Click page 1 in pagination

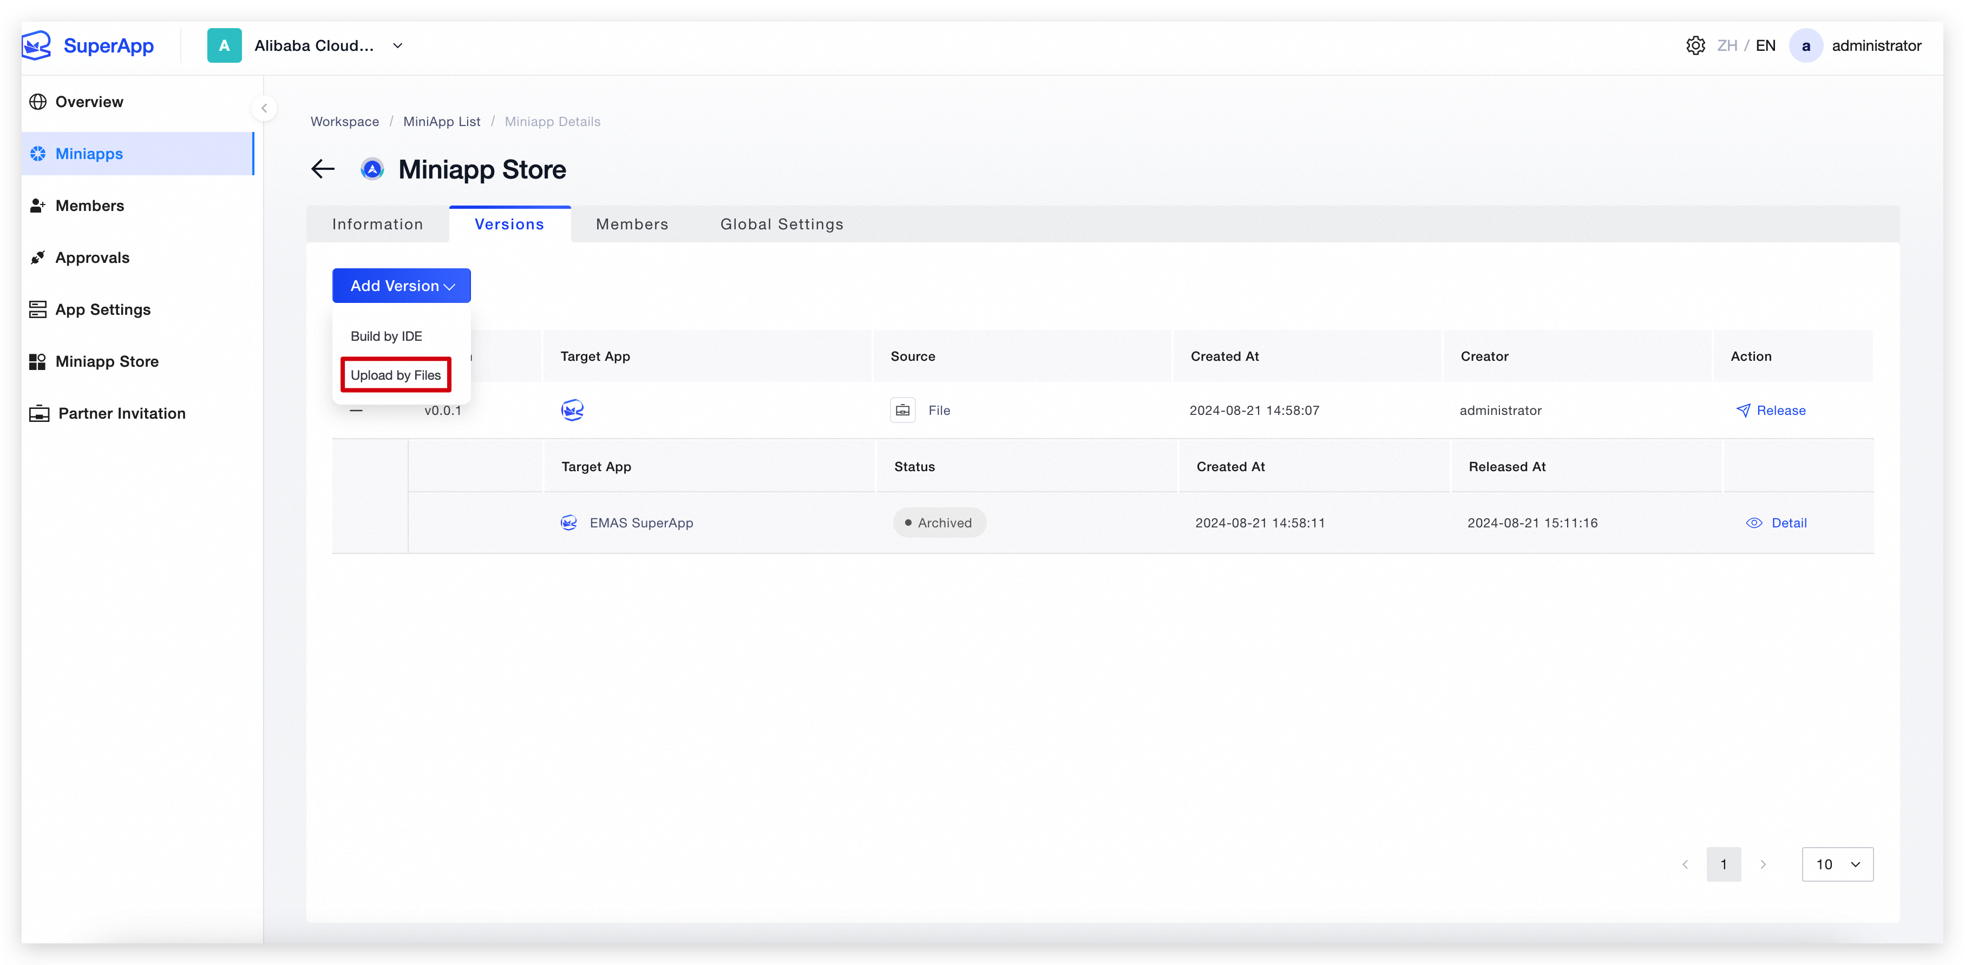coord(1723,864)
